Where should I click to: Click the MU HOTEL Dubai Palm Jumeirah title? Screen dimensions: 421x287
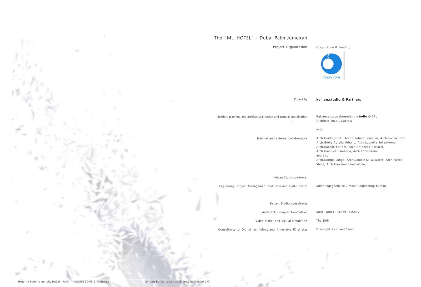260,38
